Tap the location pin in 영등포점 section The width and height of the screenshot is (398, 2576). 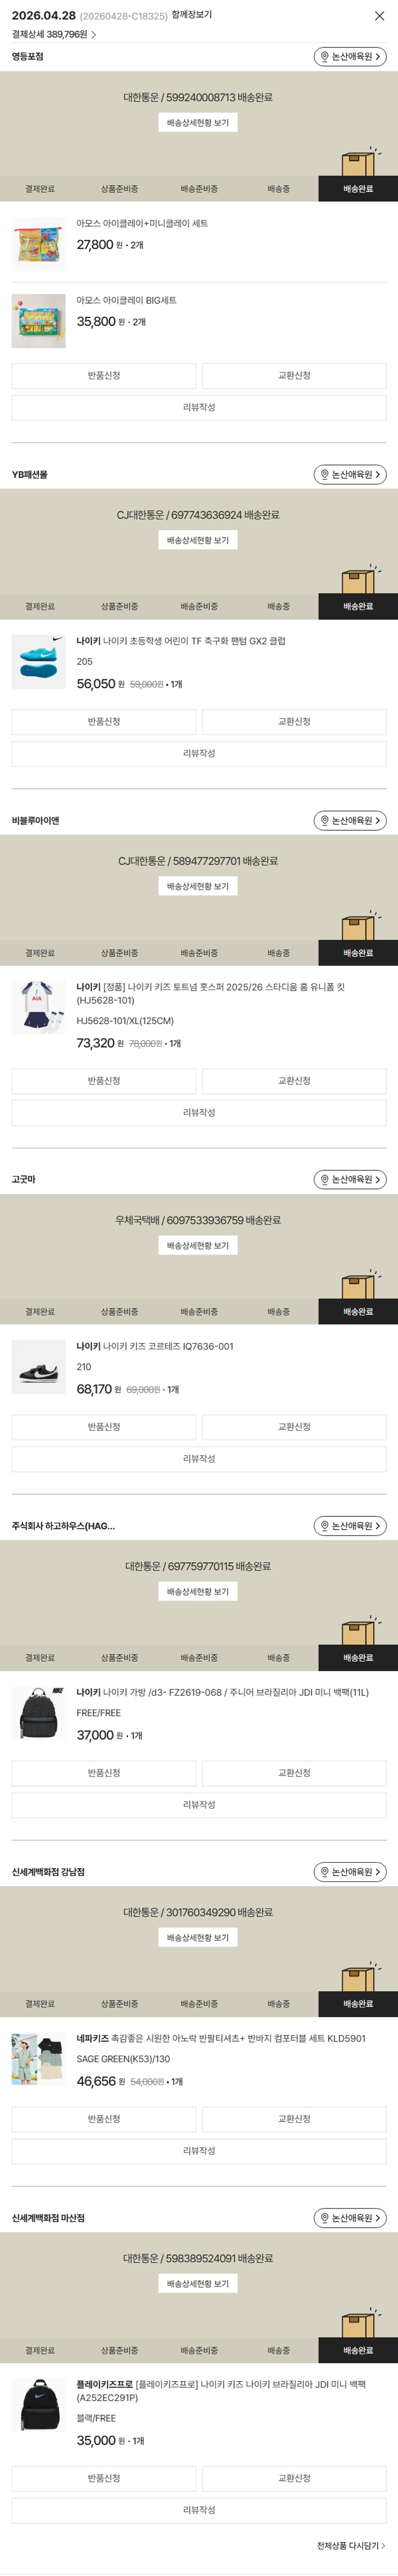324,57
